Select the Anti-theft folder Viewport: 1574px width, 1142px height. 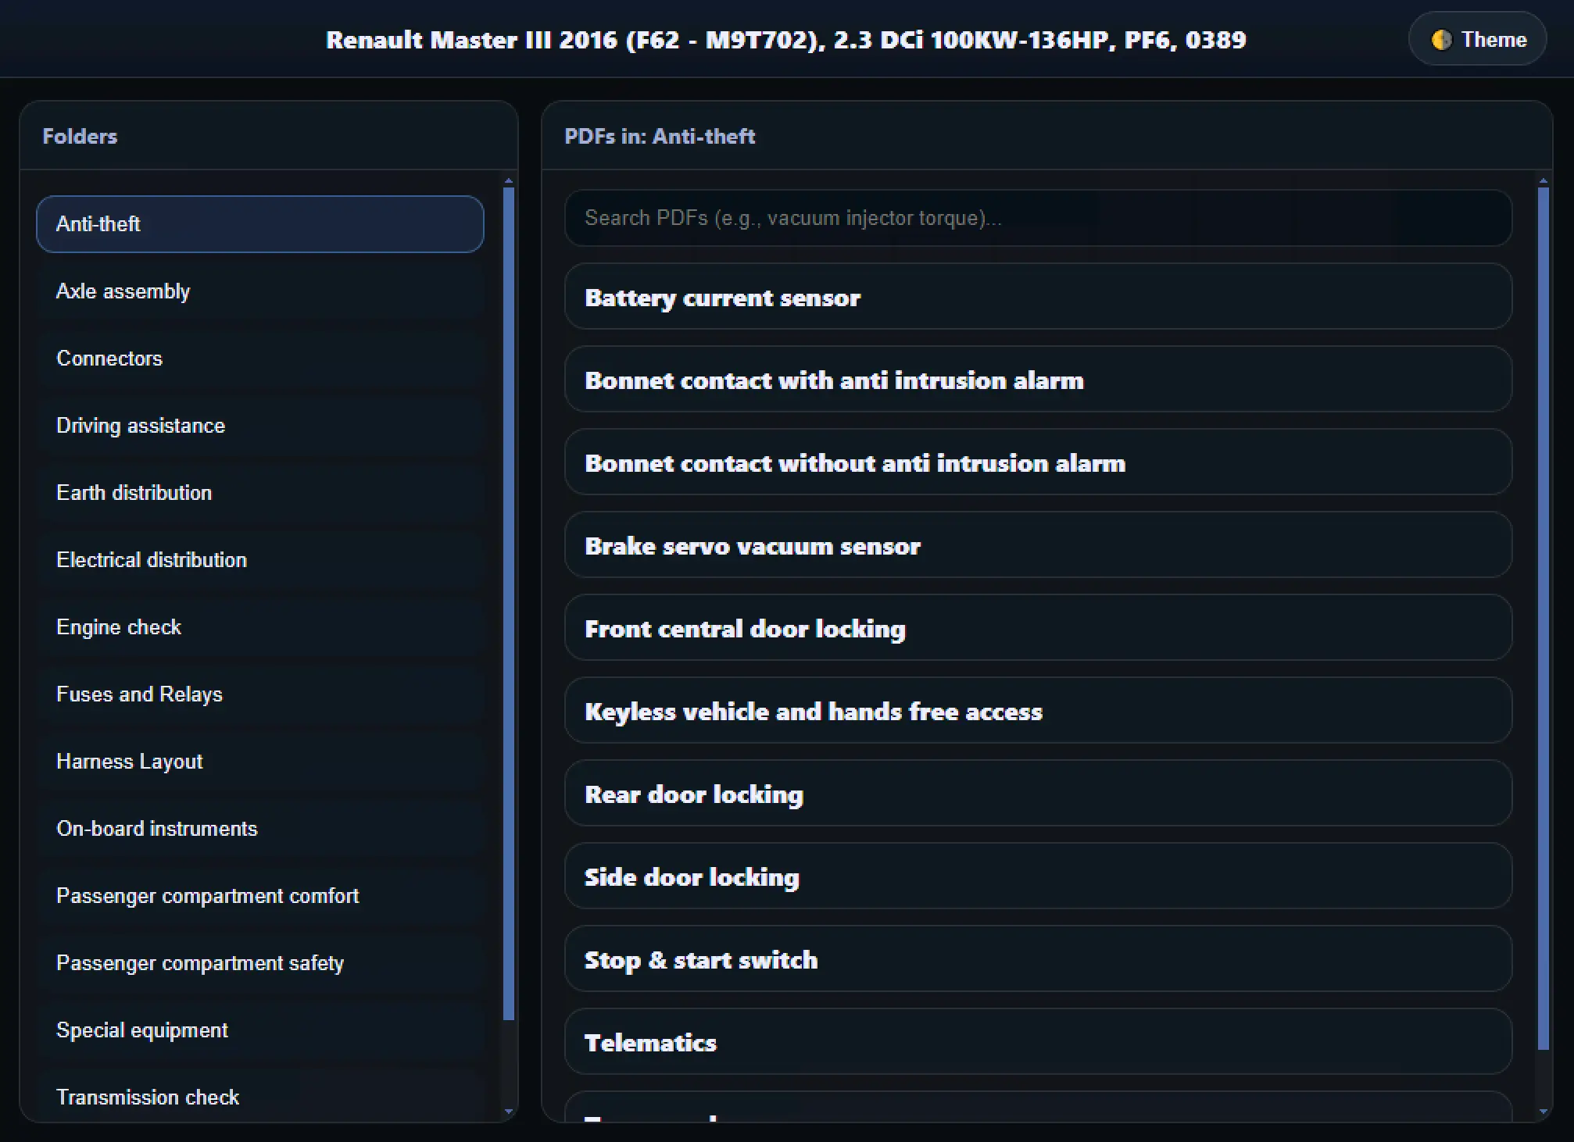click(x=259, y=224)
